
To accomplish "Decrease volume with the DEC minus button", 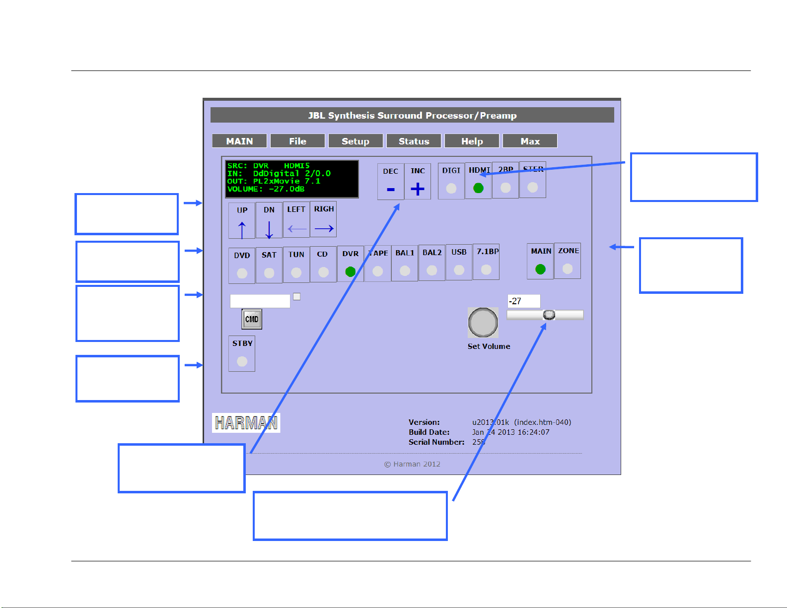I will point(391,182).
